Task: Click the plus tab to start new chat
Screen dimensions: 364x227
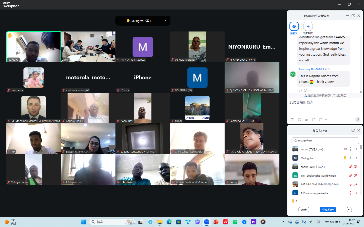Action: click(x=308, y=27)
